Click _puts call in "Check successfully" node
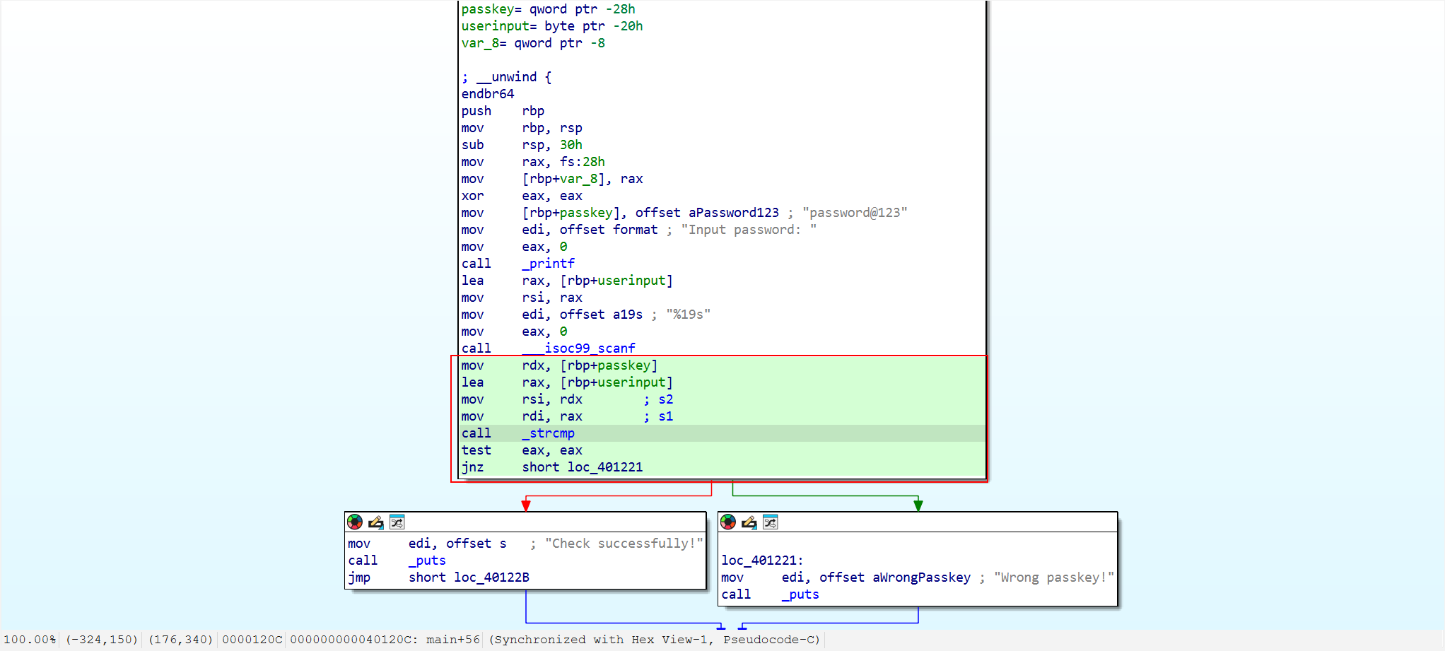 coord(427,561)
